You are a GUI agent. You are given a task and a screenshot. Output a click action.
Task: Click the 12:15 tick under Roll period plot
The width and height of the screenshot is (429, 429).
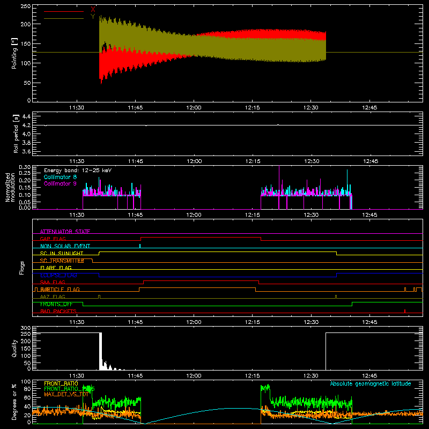pos(253,161)
